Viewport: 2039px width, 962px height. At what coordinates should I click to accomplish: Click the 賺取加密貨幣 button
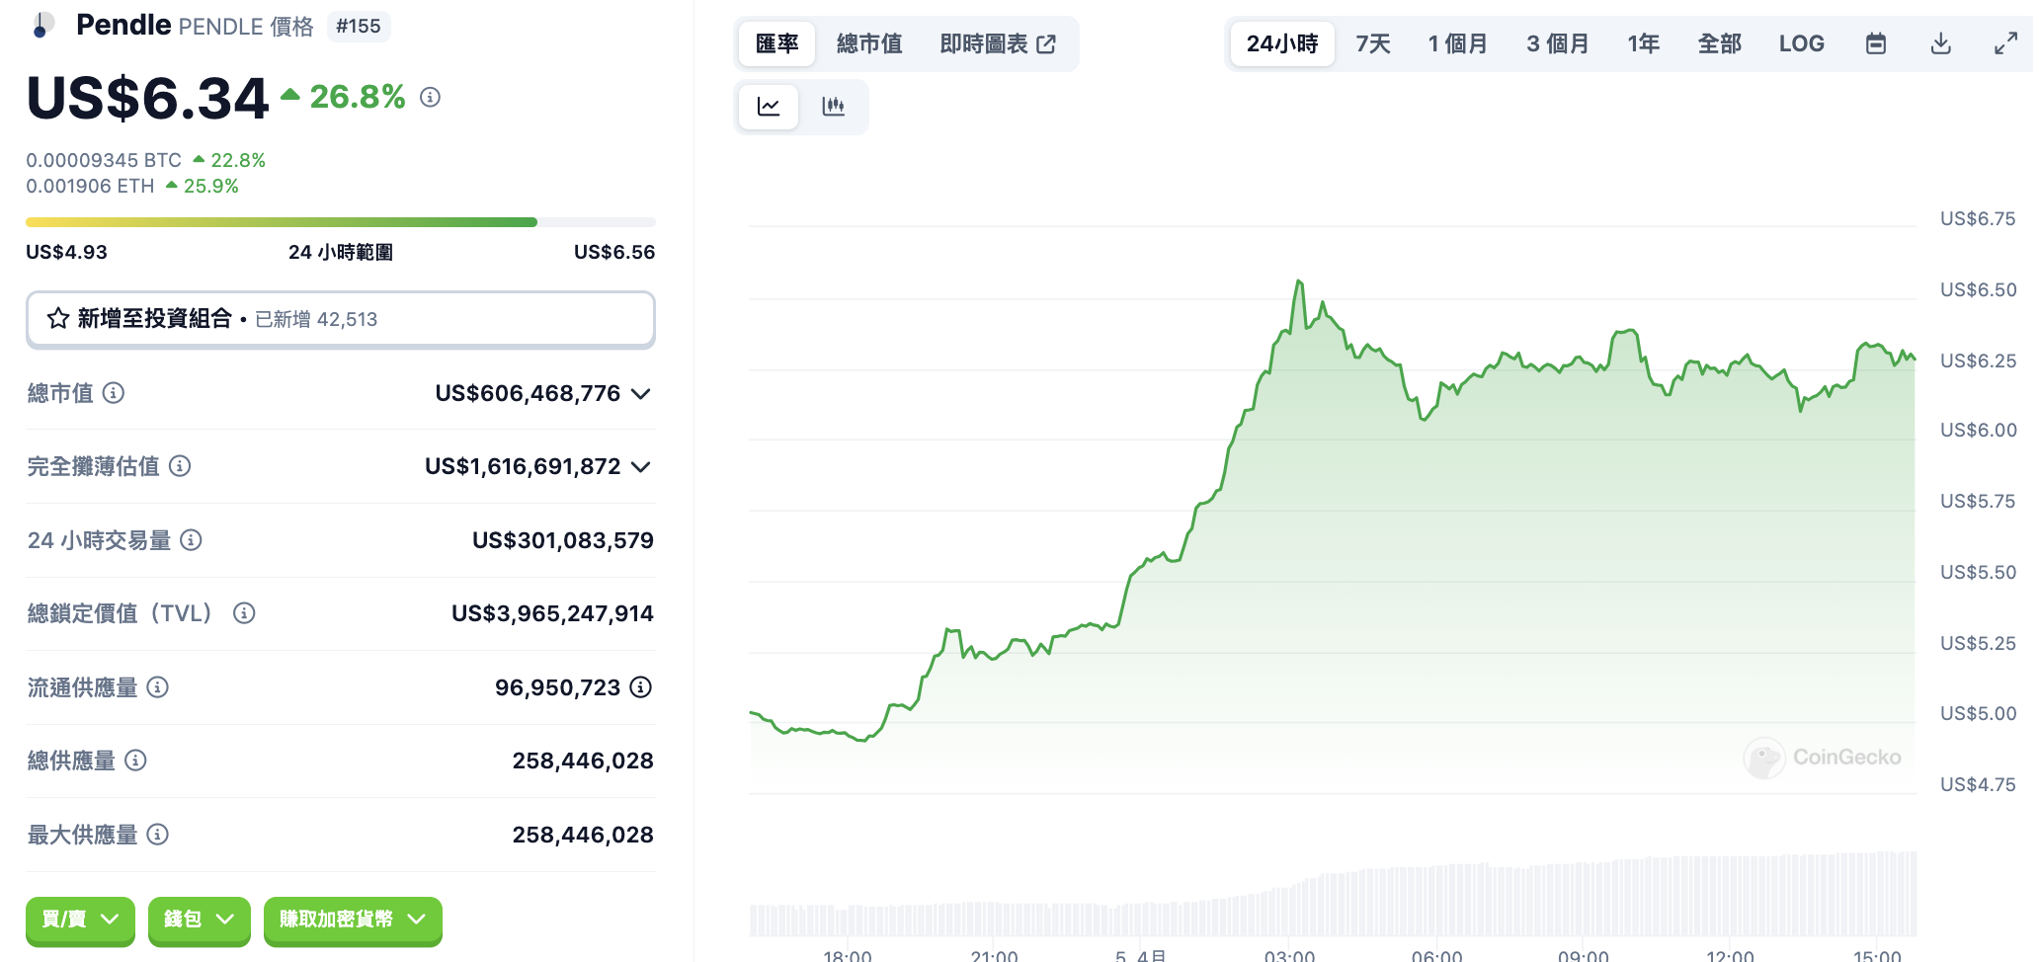point(353,920)
